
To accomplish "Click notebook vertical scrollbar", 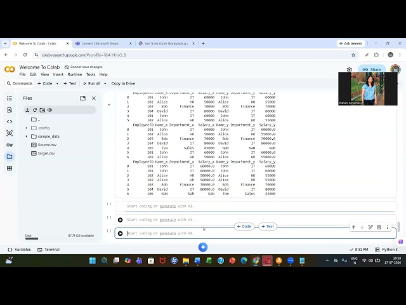I will coord(399,227).
